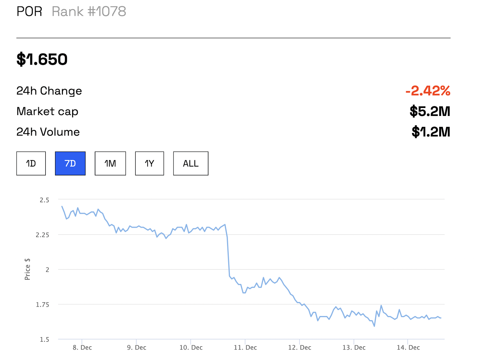Click the Price $ axis title
This screenshot has width=489, height=360.
point(28,269)
